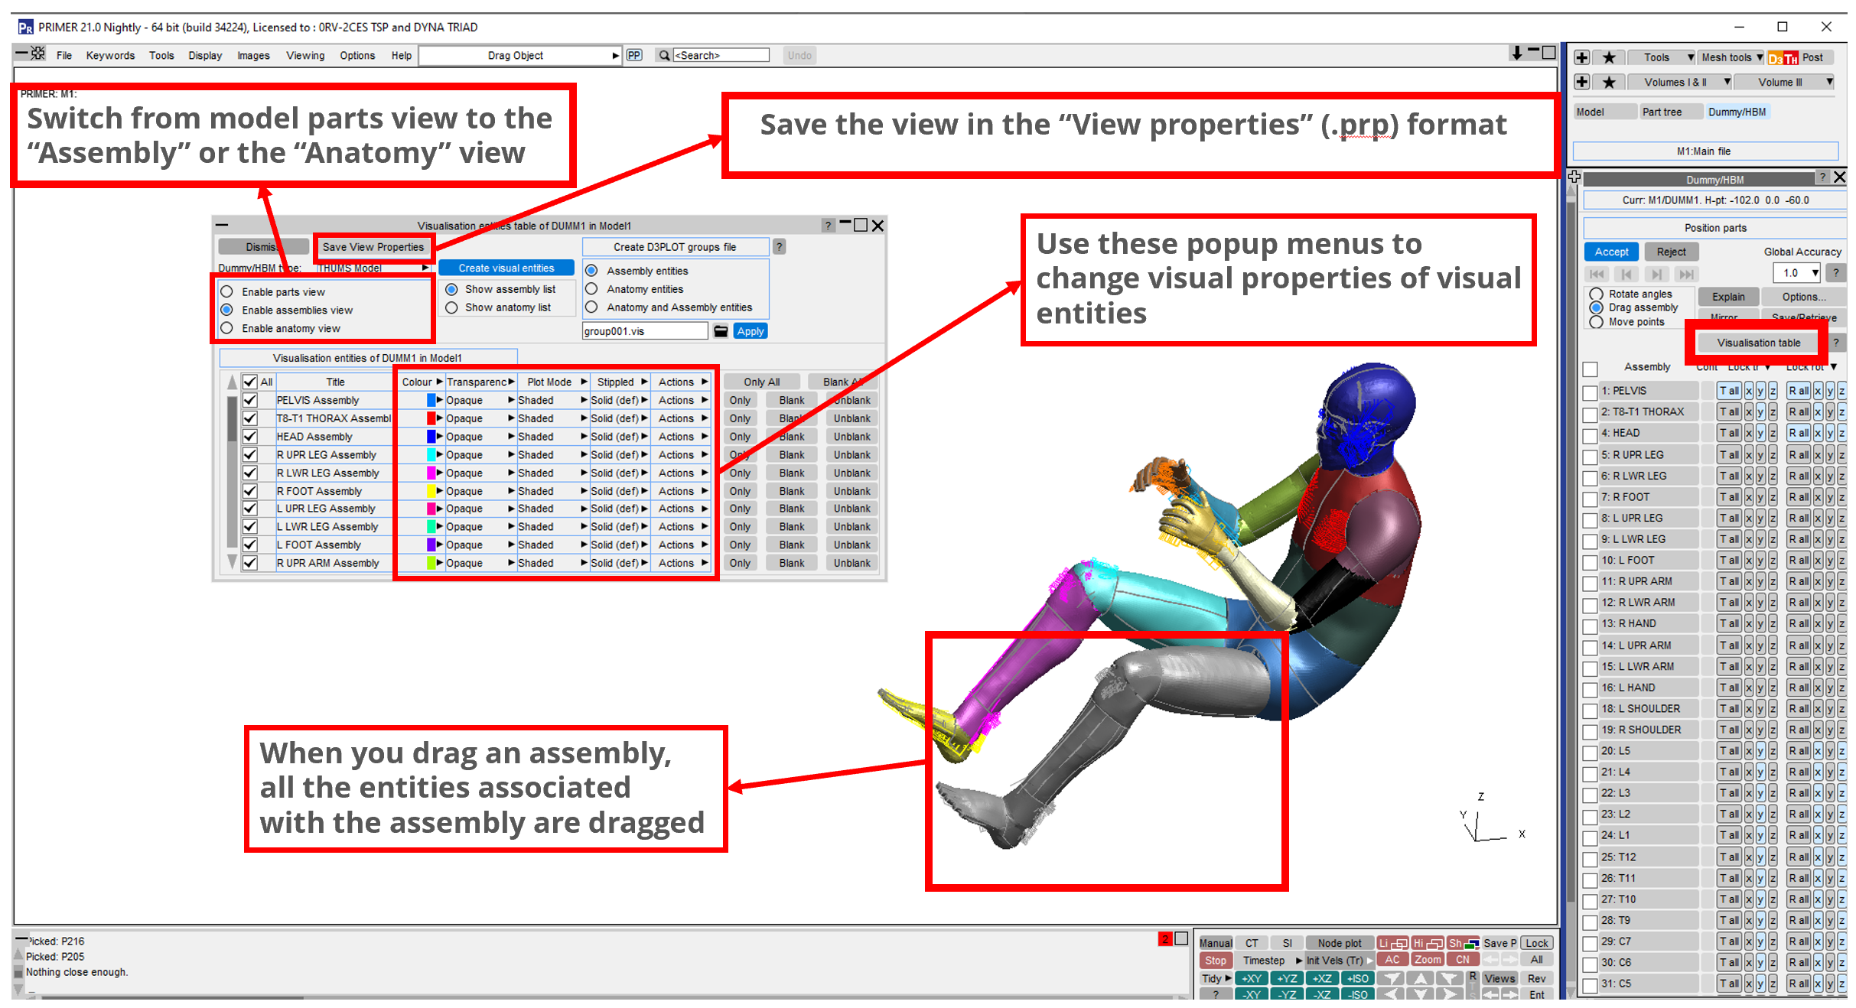Click the star favourites icon beside Tools
1856x1008 pixels.
point(1610,57)
